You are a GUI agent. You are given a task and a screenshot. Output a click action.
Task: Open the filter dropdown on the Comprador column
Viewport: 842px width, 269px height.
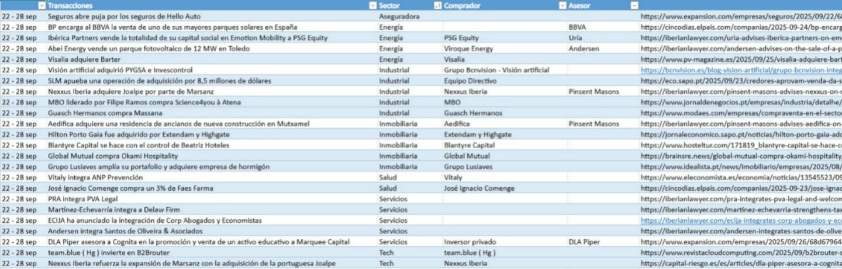point(563,5)
